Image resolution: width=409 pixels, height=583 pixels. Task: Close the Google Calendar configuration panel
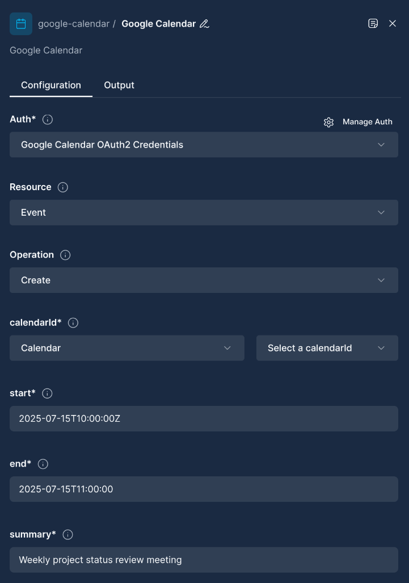[393, 23]
